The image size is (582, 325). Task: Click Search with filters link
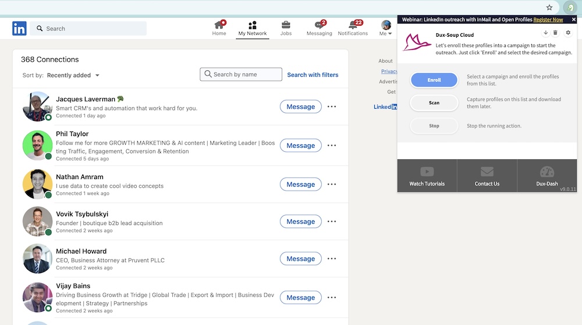click(x=313, y=75)
